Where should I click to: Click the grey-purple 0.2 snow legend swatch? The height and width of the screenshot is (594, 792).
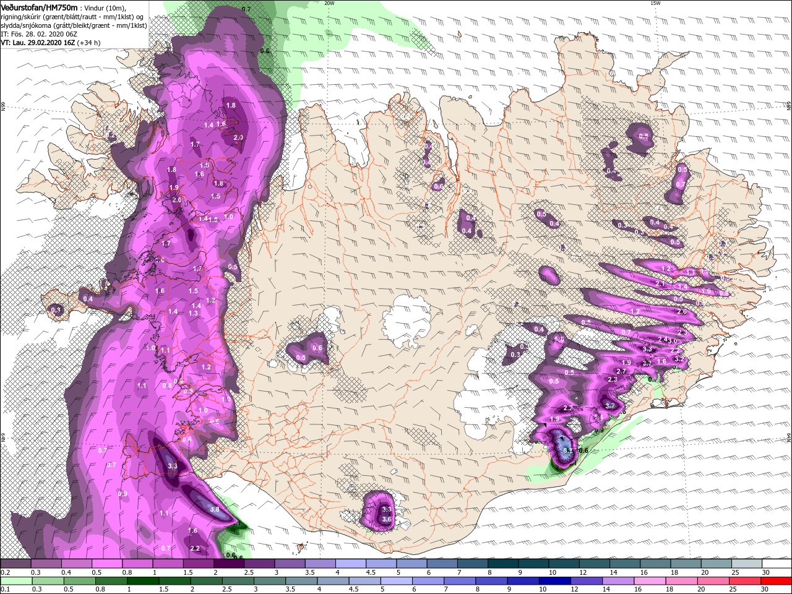coord(16,564)
